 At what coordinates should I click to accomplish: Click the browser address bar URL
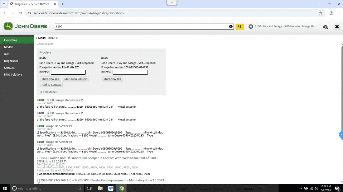79,13
